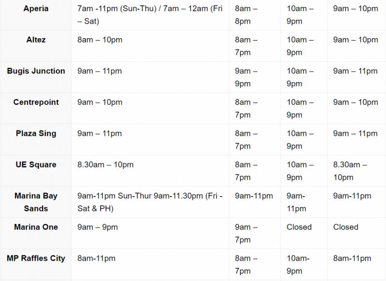
Task: Select the UE Square name cell
Action: [x=36, y=165]
